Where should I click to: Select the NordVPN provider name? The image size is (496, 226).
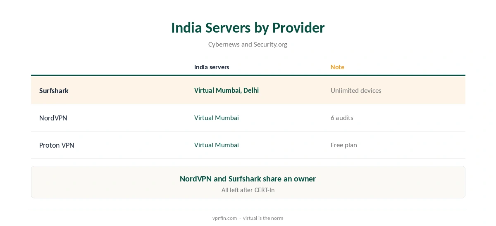[x=53, y=118]
